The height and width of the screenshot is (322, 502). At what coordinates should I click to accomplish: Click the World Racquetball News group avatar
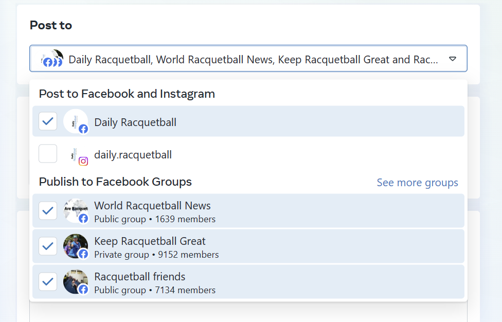[x=74, y=209]
